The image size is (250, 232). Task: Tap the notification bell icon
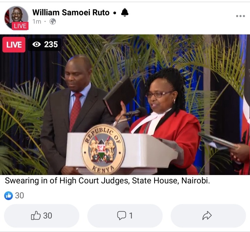coord(125,12)
